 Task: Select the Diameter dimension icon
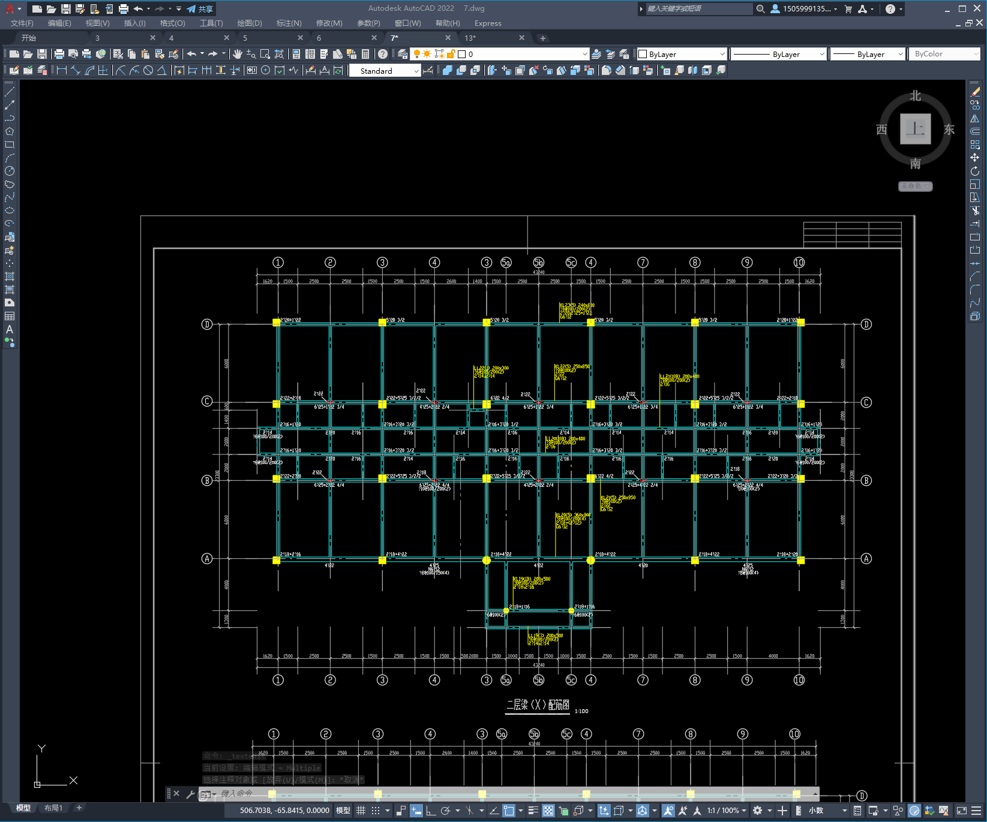tap(148, 70)
